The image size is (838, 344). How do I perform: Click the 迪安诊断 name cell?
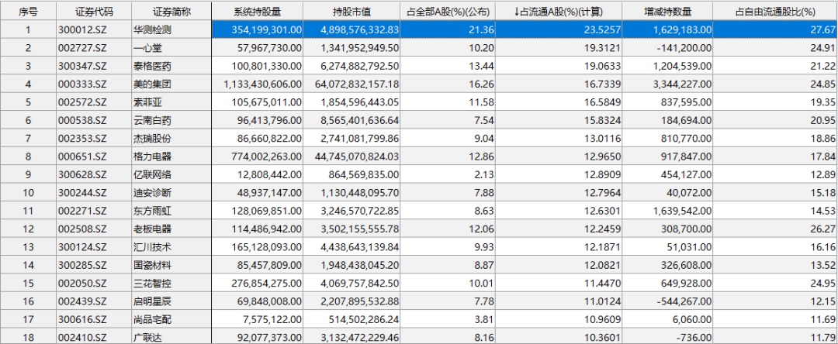pos(171,193)
